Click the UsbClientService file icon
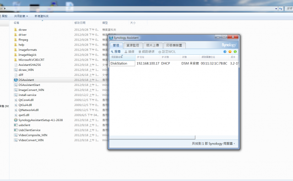The width and height of the screenshot is (293, 181). coord(16,130)
